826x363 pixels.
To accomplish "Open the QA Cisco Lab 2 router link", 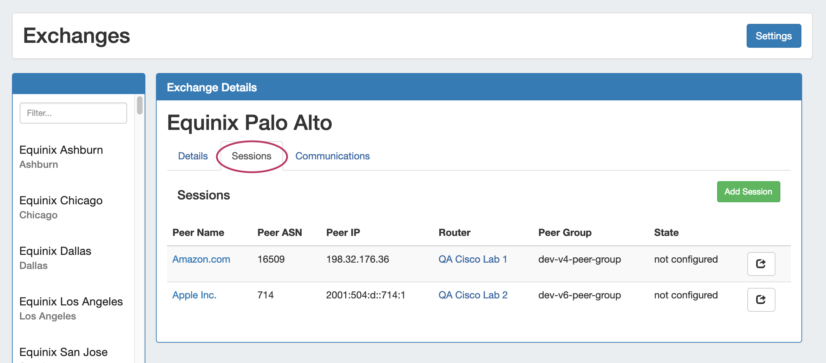I will [x=473, y=295].
